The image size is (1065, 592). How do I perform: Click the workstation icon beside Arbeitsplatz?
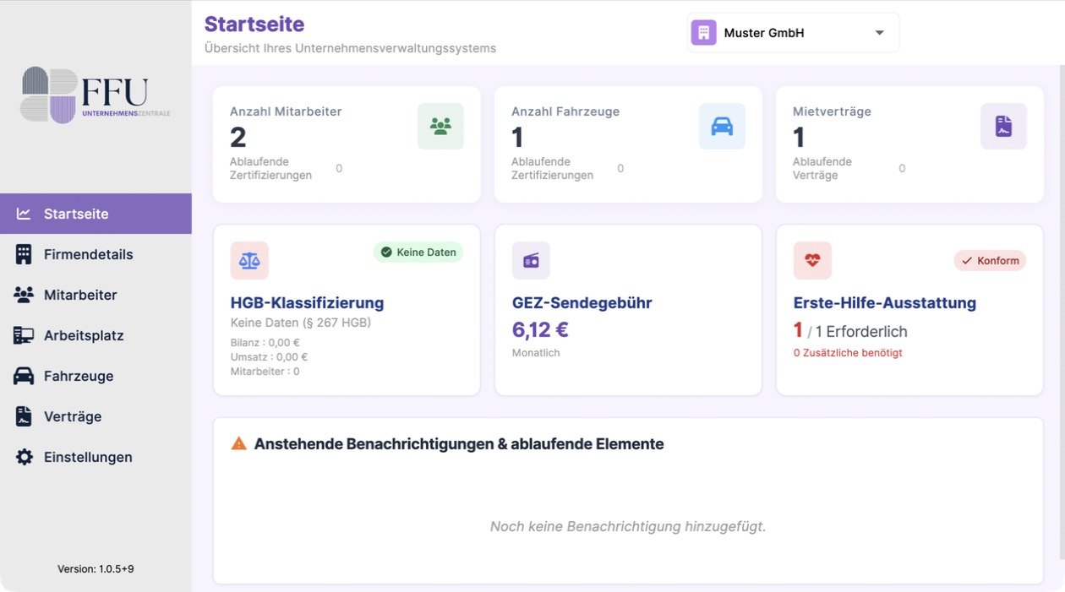[24, 335]
